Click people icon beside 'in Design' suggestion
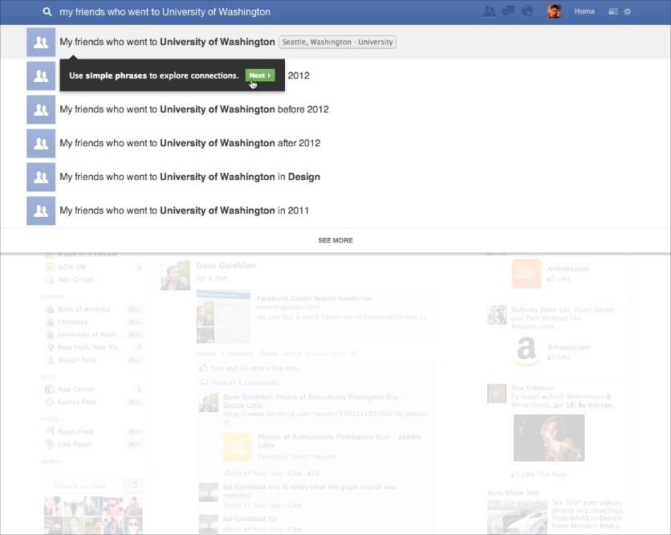The width and height of the screenshot is (671, 535). pyautogui.click(x=41, y=177)
